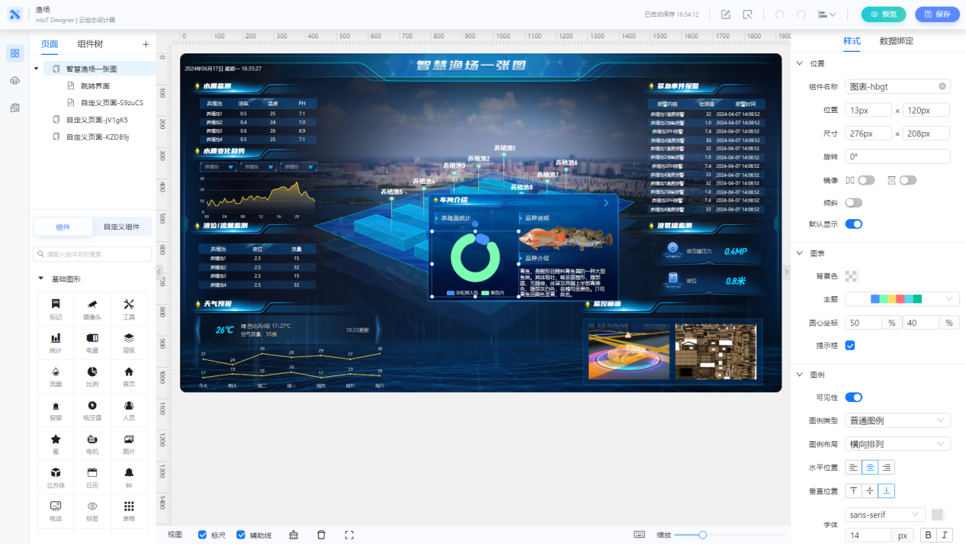The height and width of the screenshot is (544, 966).
Task: Click the 预览 preview button
Action: (884, 14)
